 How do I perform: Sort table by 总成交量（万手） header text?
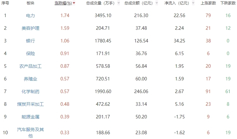point(101,3)
